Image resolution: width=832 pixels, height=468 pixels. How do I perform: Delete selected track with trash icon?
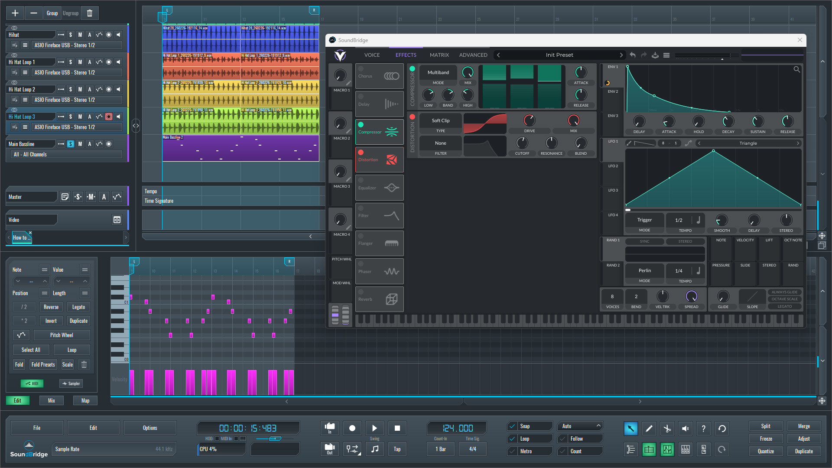pos(90,13)
